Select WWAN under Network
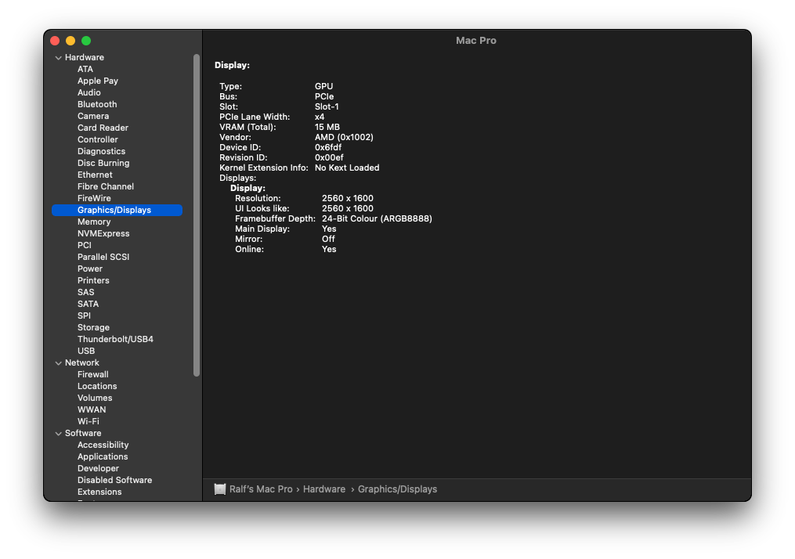 [x=92, y=409]
